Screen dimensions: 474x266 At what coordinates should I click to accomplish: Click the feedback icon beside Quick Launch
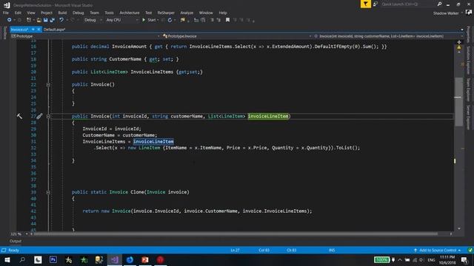(x=375, y=4)
